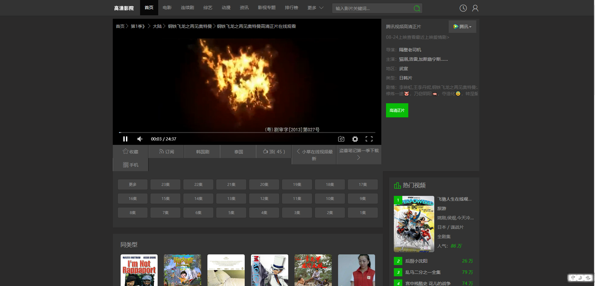The width and height of the screenshot is (595, 286).
Task: Switch to the 电影 tab
Action: (x=167, y=8)
